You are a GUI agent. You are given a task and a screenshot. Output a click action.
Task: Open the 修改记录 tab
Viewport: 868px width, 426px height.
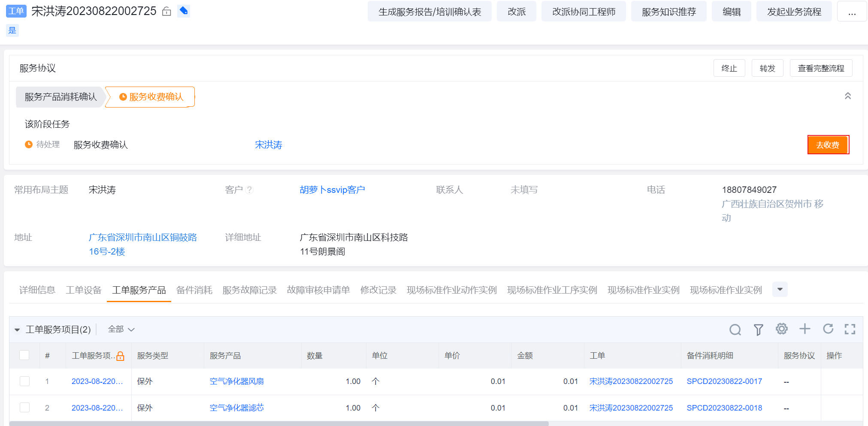[x=378, y=290]
